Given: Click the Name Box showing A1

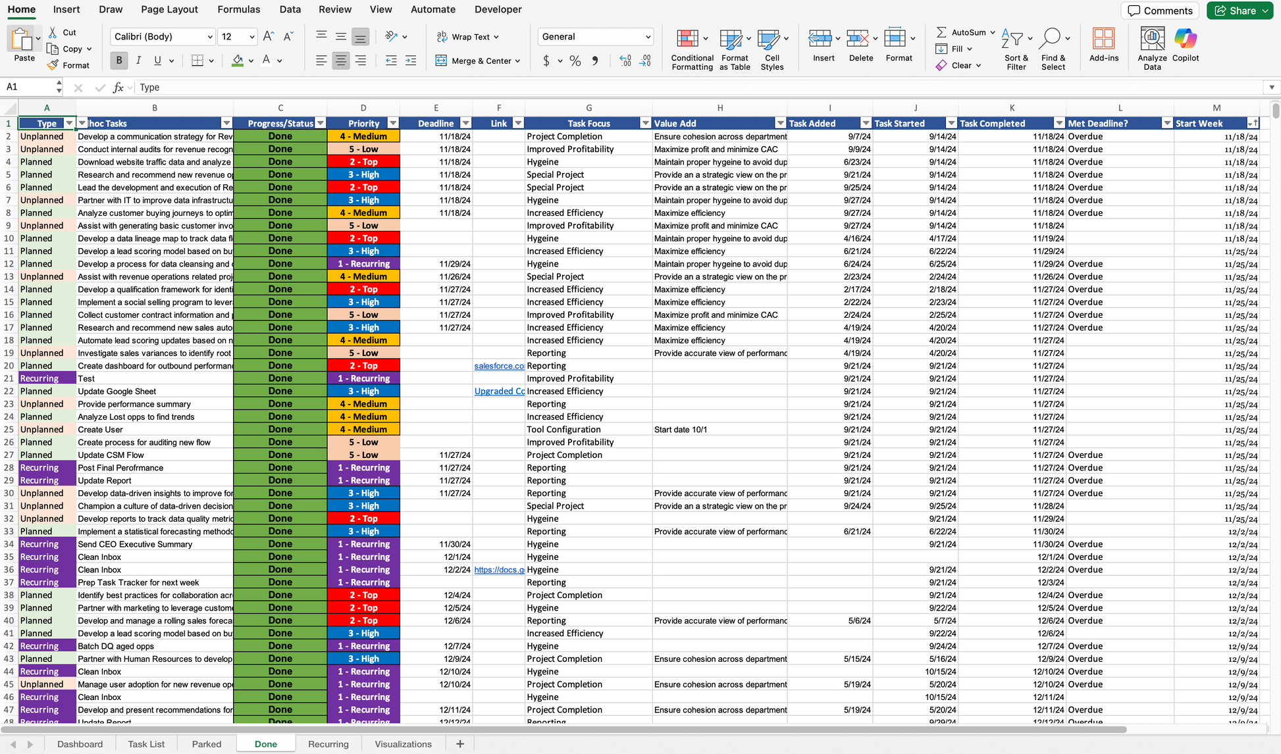Looking at the screenshot, I should pos(30,87).
